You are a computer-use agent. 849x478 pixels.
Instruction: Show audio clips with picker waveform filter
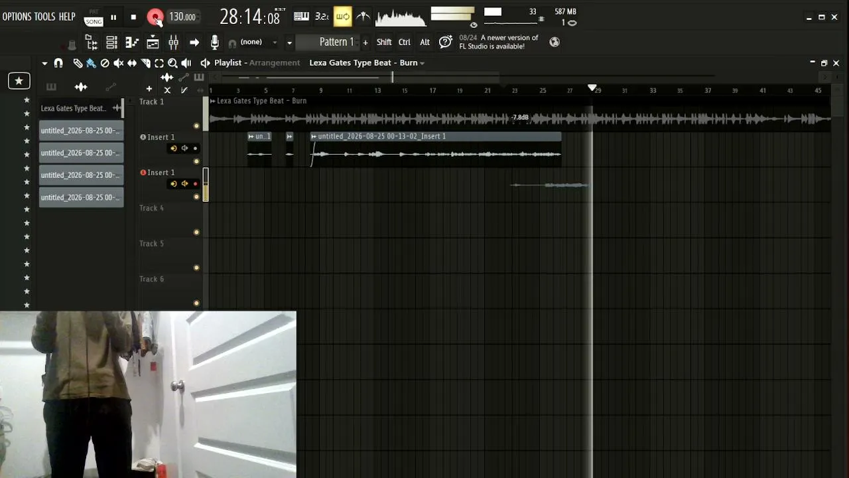click(x=81, y=87)
